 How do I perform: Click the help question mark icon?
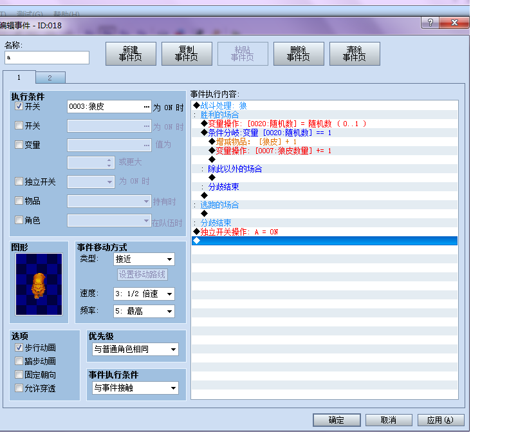(x=430, y=23)
